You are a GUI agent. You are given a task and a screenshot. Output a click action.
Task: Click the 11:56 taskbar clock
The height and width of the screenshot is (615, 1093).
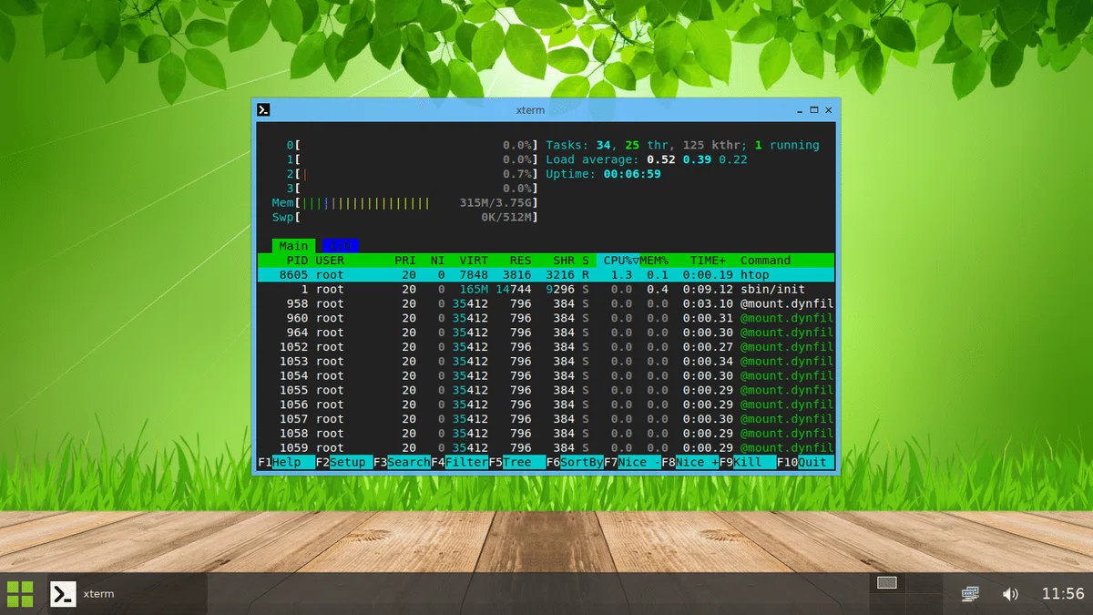[x=1063, y=594]
